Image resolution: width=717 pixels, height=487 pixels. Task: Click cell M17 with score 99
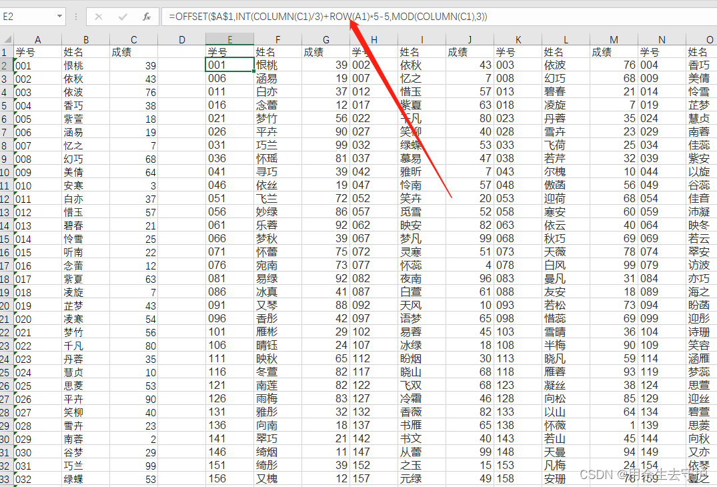[614, 265]
